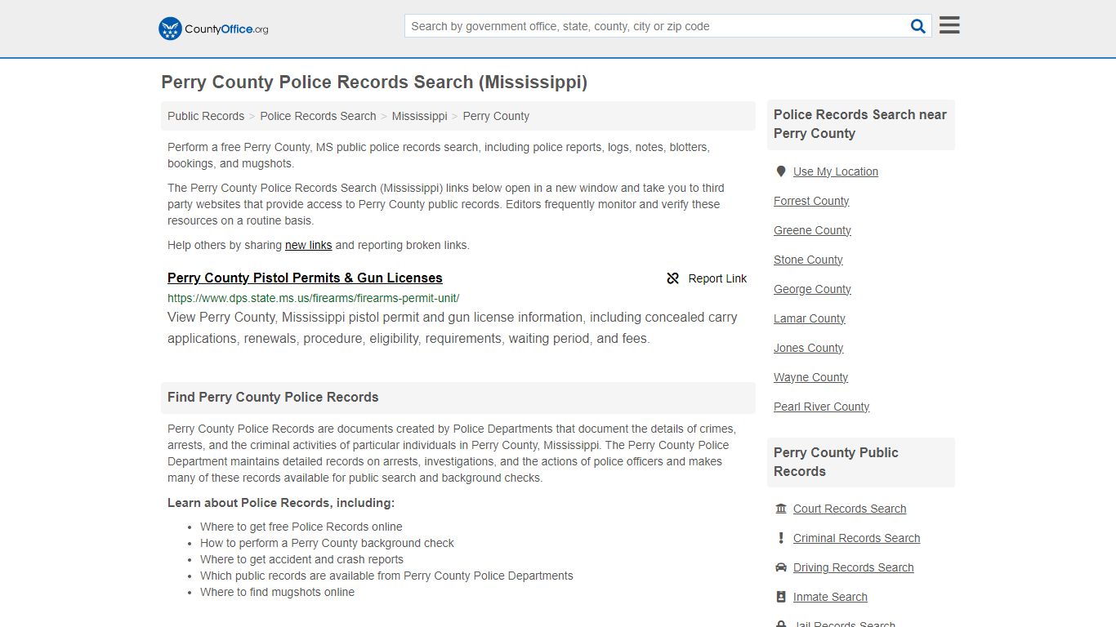Click the broken link Report icon
This screenshot has width=1116, height=627.
coord(673,278)
